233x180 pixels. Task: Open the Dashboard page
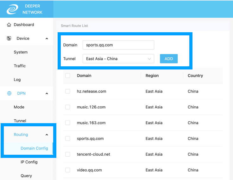(24, 25)
